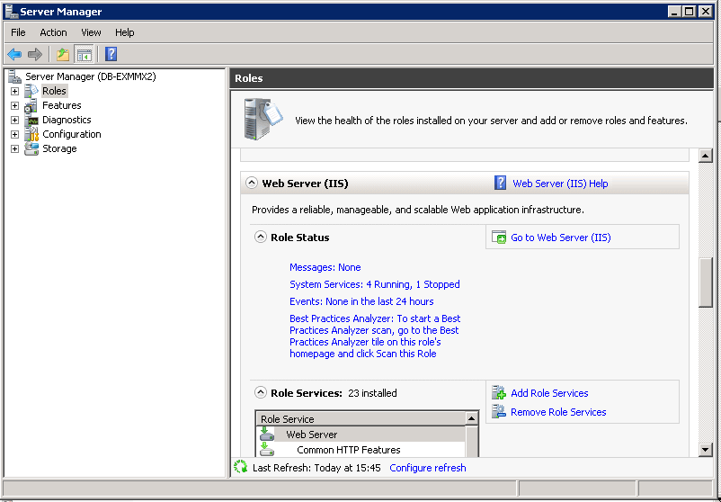Click the main pane scrollbar up arrow
This screenshot has height=502, width=721.
[706, 156]
